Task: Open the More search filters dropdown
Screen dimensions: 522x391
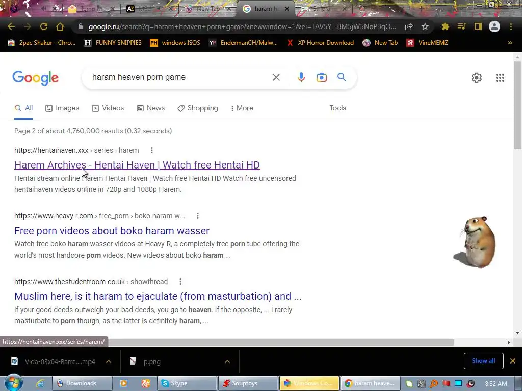Action: click(x=242, y=108)
